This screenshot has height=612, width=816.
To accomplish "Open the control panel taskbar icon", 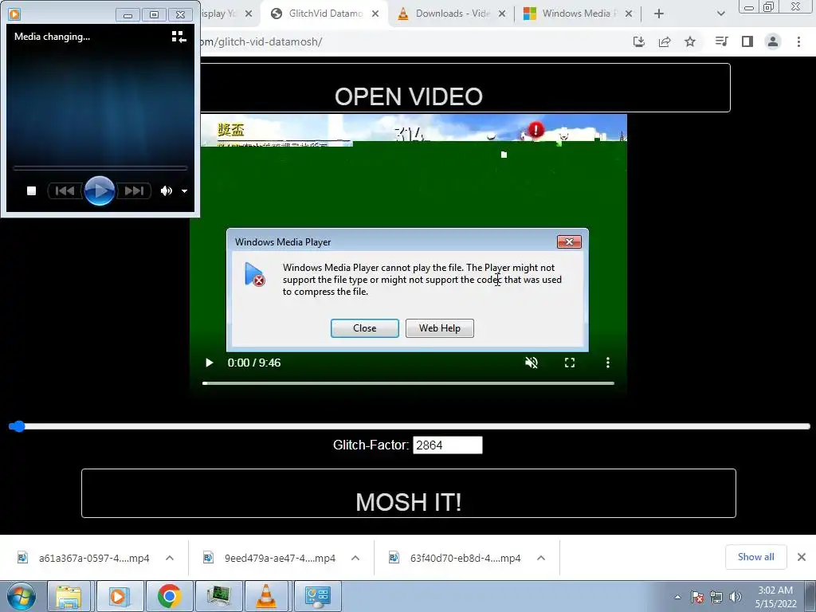I will [x=317, y=596].
